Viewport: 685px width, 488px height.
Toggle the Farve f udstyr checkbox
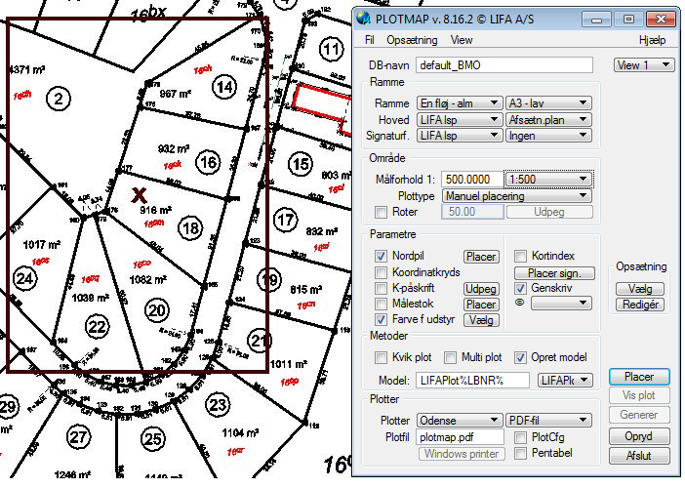point(381,319)
